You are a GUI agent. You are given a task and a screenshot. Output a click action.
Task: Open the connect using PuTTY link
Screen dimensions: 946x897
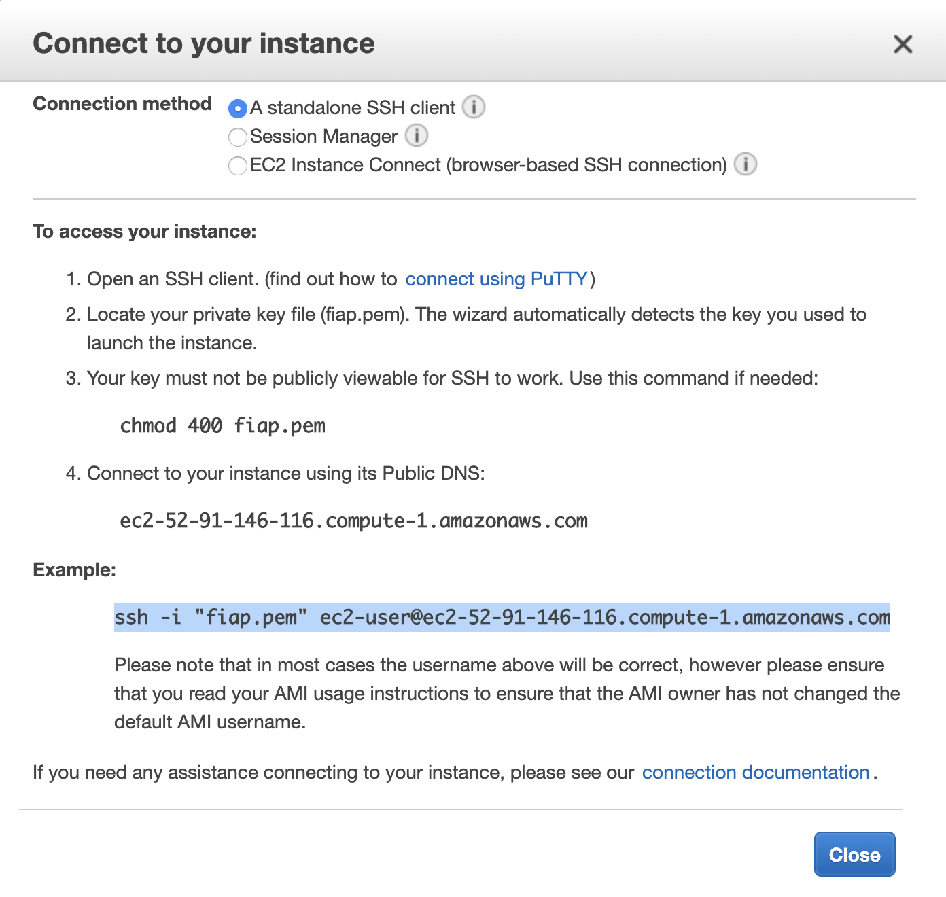tap(496, 279)
